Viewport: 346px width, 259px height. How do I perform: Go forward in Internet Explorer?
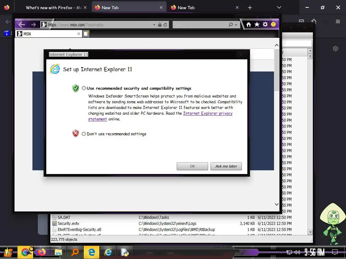[33, 24]
